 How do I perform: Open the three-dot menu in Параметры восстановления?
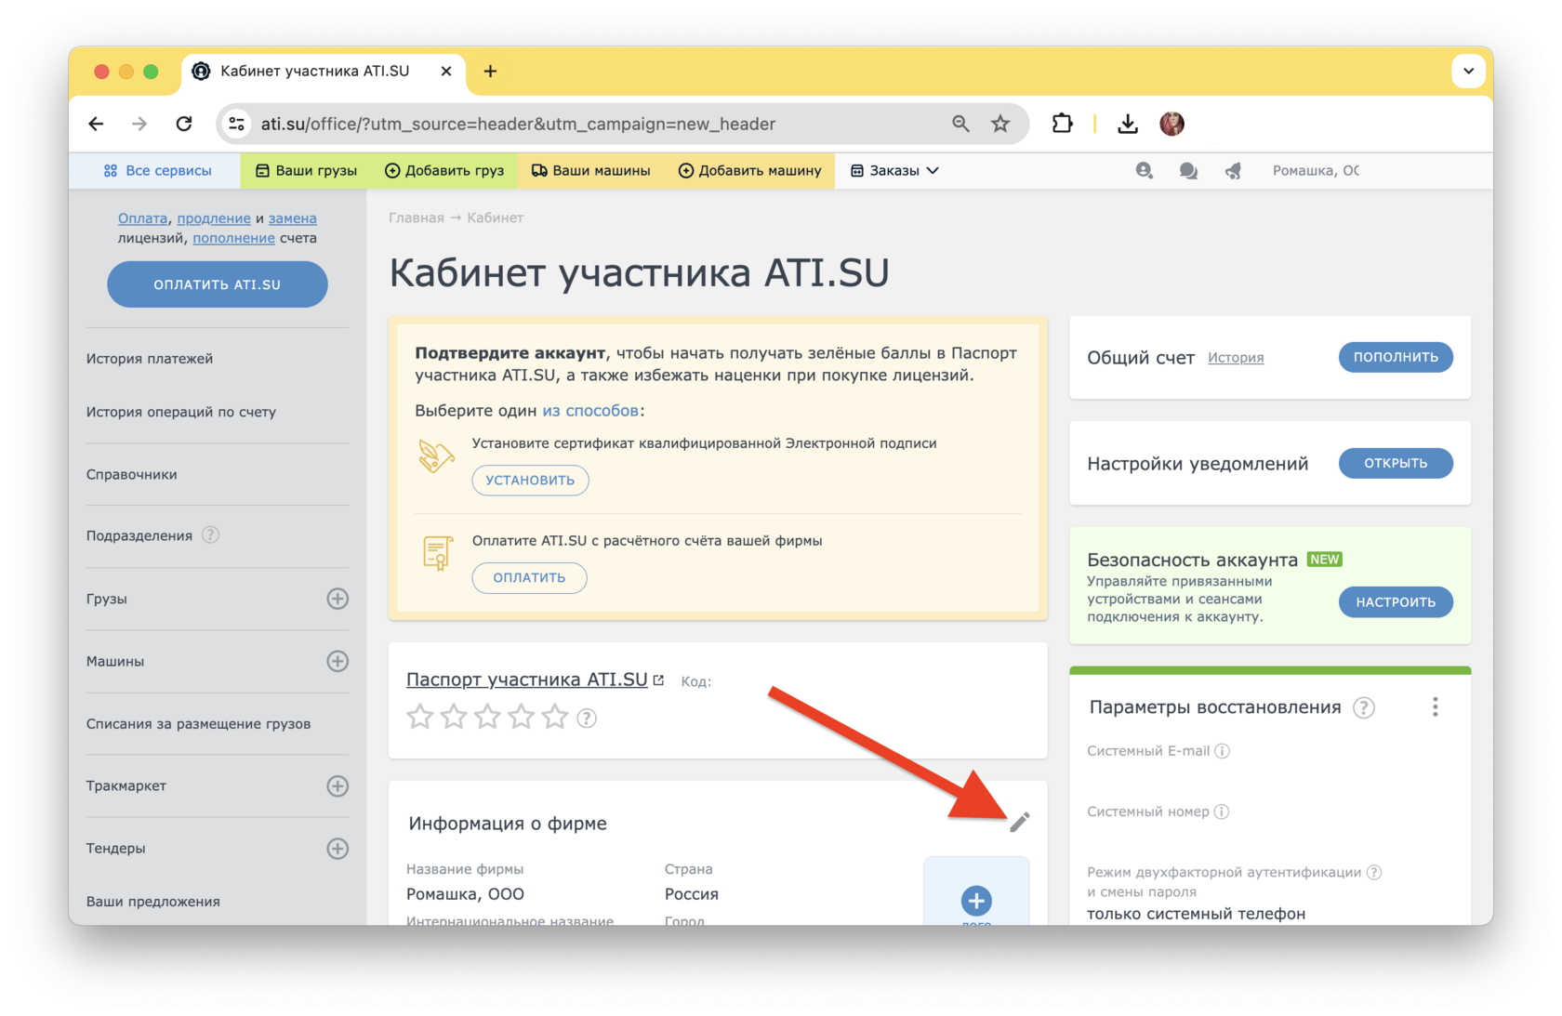1436,707
